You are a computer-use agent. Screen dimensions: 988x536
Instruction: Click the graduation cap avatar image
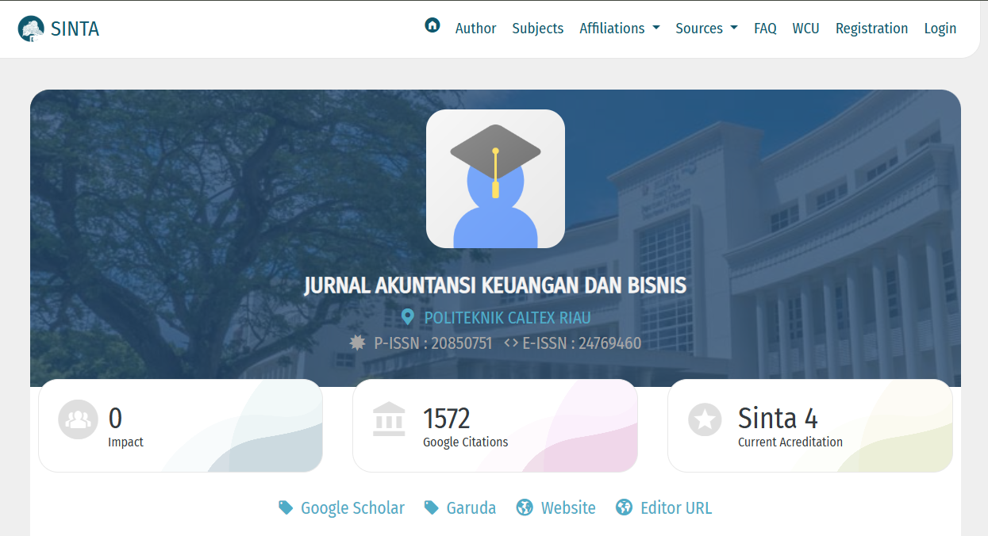tap(495, 178)
